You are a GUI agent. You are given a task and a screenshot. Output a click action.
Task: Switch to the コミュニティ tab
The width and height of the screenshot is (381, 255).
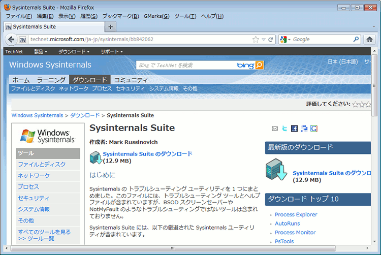pyautogui.click(x=131, y=80)
